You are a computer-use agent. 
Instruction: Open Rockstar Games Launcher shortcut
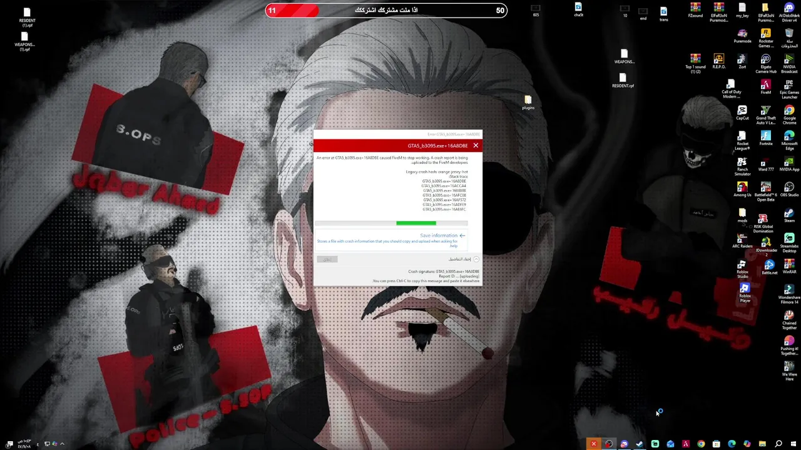pyautogui.click(x=766, y=38)
